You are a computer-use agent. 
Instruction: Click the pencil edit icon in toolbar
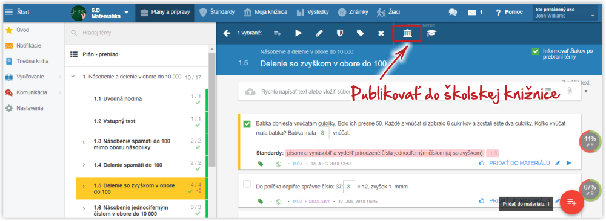(319, 33)
